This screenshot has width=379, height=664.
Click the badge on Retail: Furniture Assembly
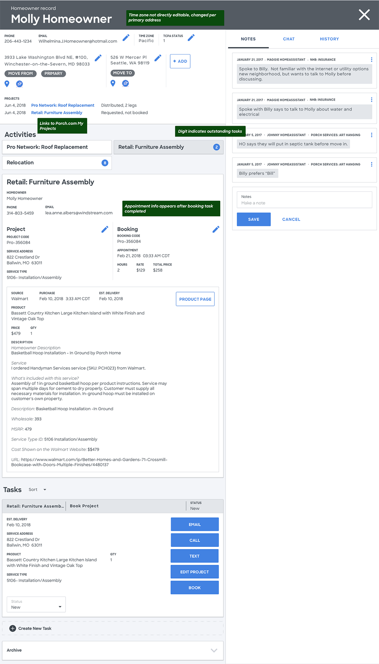(x=216, y=147)
